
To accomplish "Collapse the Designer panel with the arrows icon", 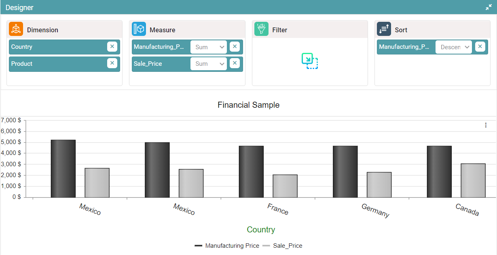I will 489,7.
